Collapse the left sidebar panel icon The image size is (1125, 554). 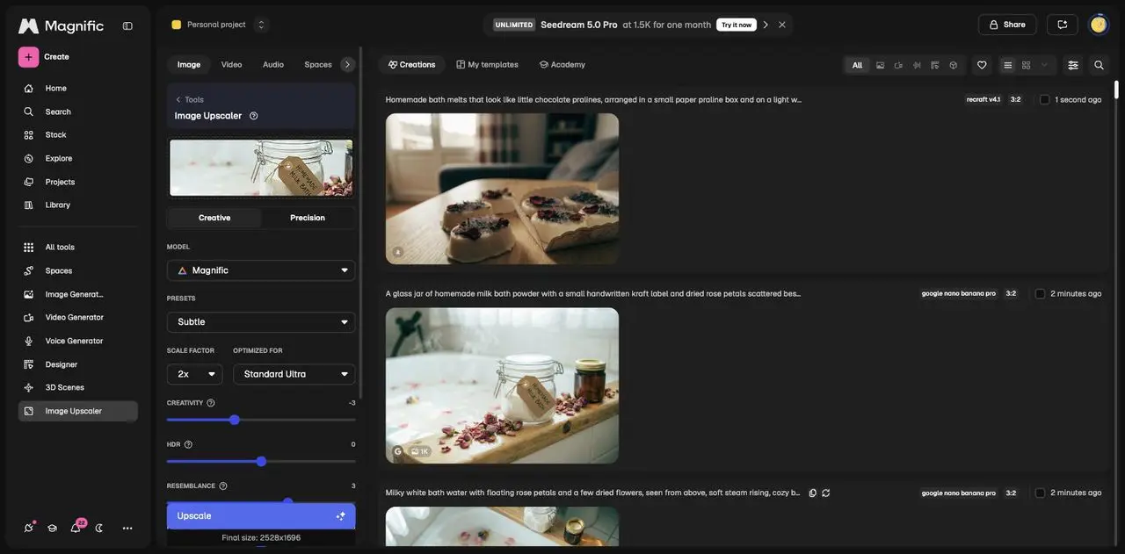[127, 25]
